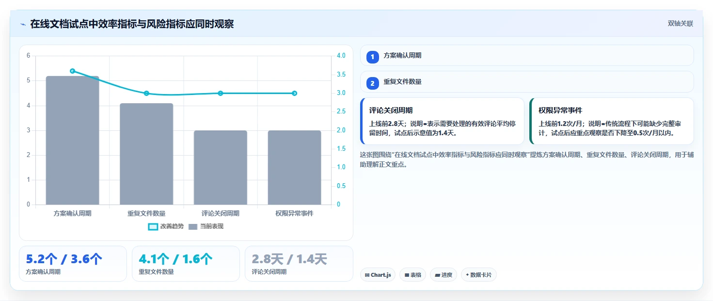Click the summary paragraph starting 这张图围绕
713x301 pixels.
click(x=527, y=159)
